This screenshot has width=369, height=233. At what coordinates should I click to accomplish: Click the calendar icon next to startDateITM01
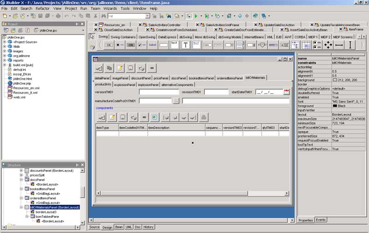pyautogui.click(x=286, y=92)
